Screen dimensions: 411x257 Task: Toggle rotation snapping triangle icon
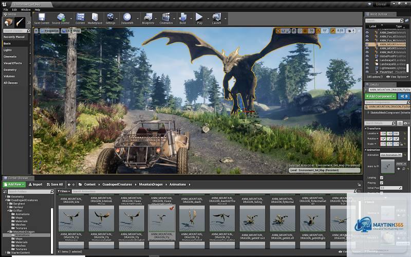(x=318, y=31)
